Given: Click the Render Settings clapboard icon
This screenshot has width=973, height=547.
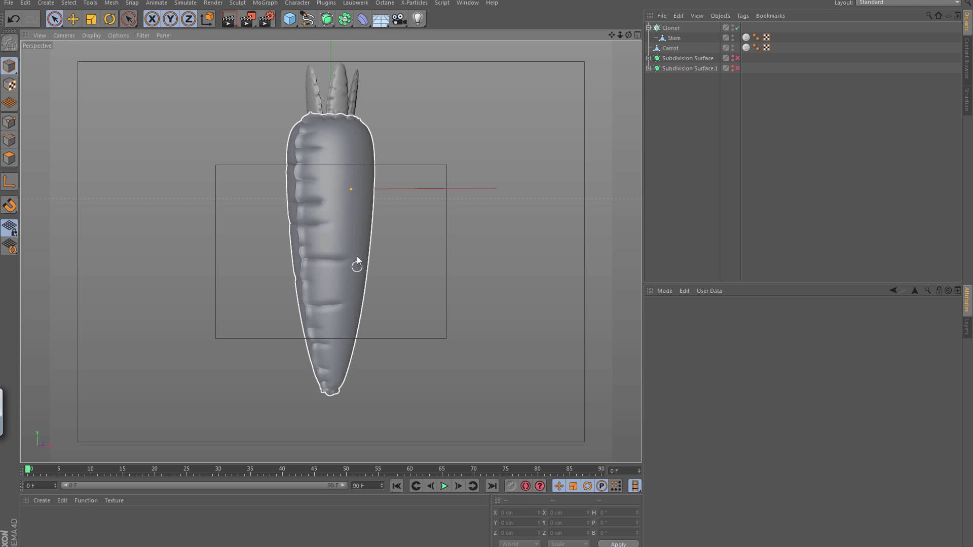Looking at the screenshot, I should click(266, 19).
